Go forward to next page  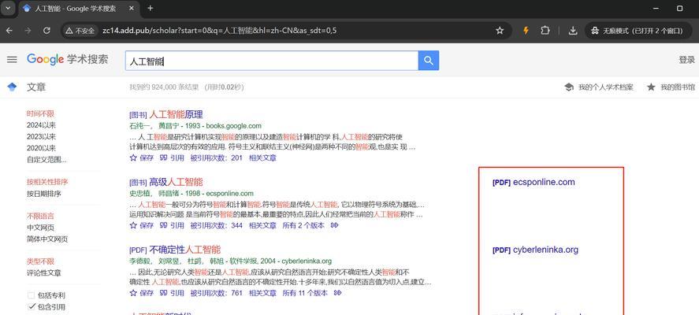(x=28, y=30)
